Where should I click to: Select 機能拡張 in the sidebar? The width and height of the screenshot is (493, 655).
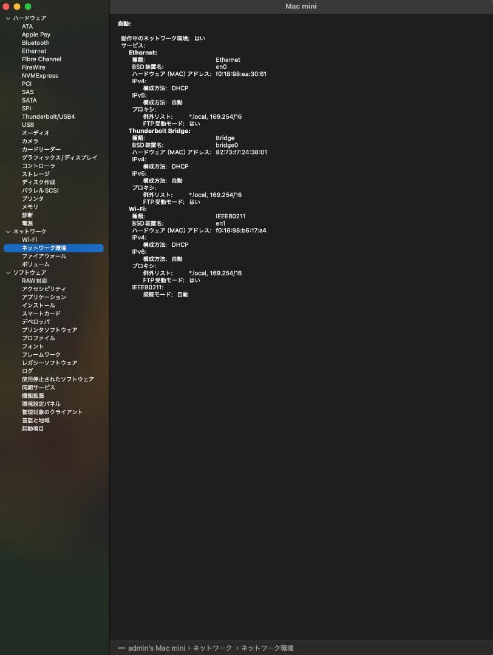point(33,395)
